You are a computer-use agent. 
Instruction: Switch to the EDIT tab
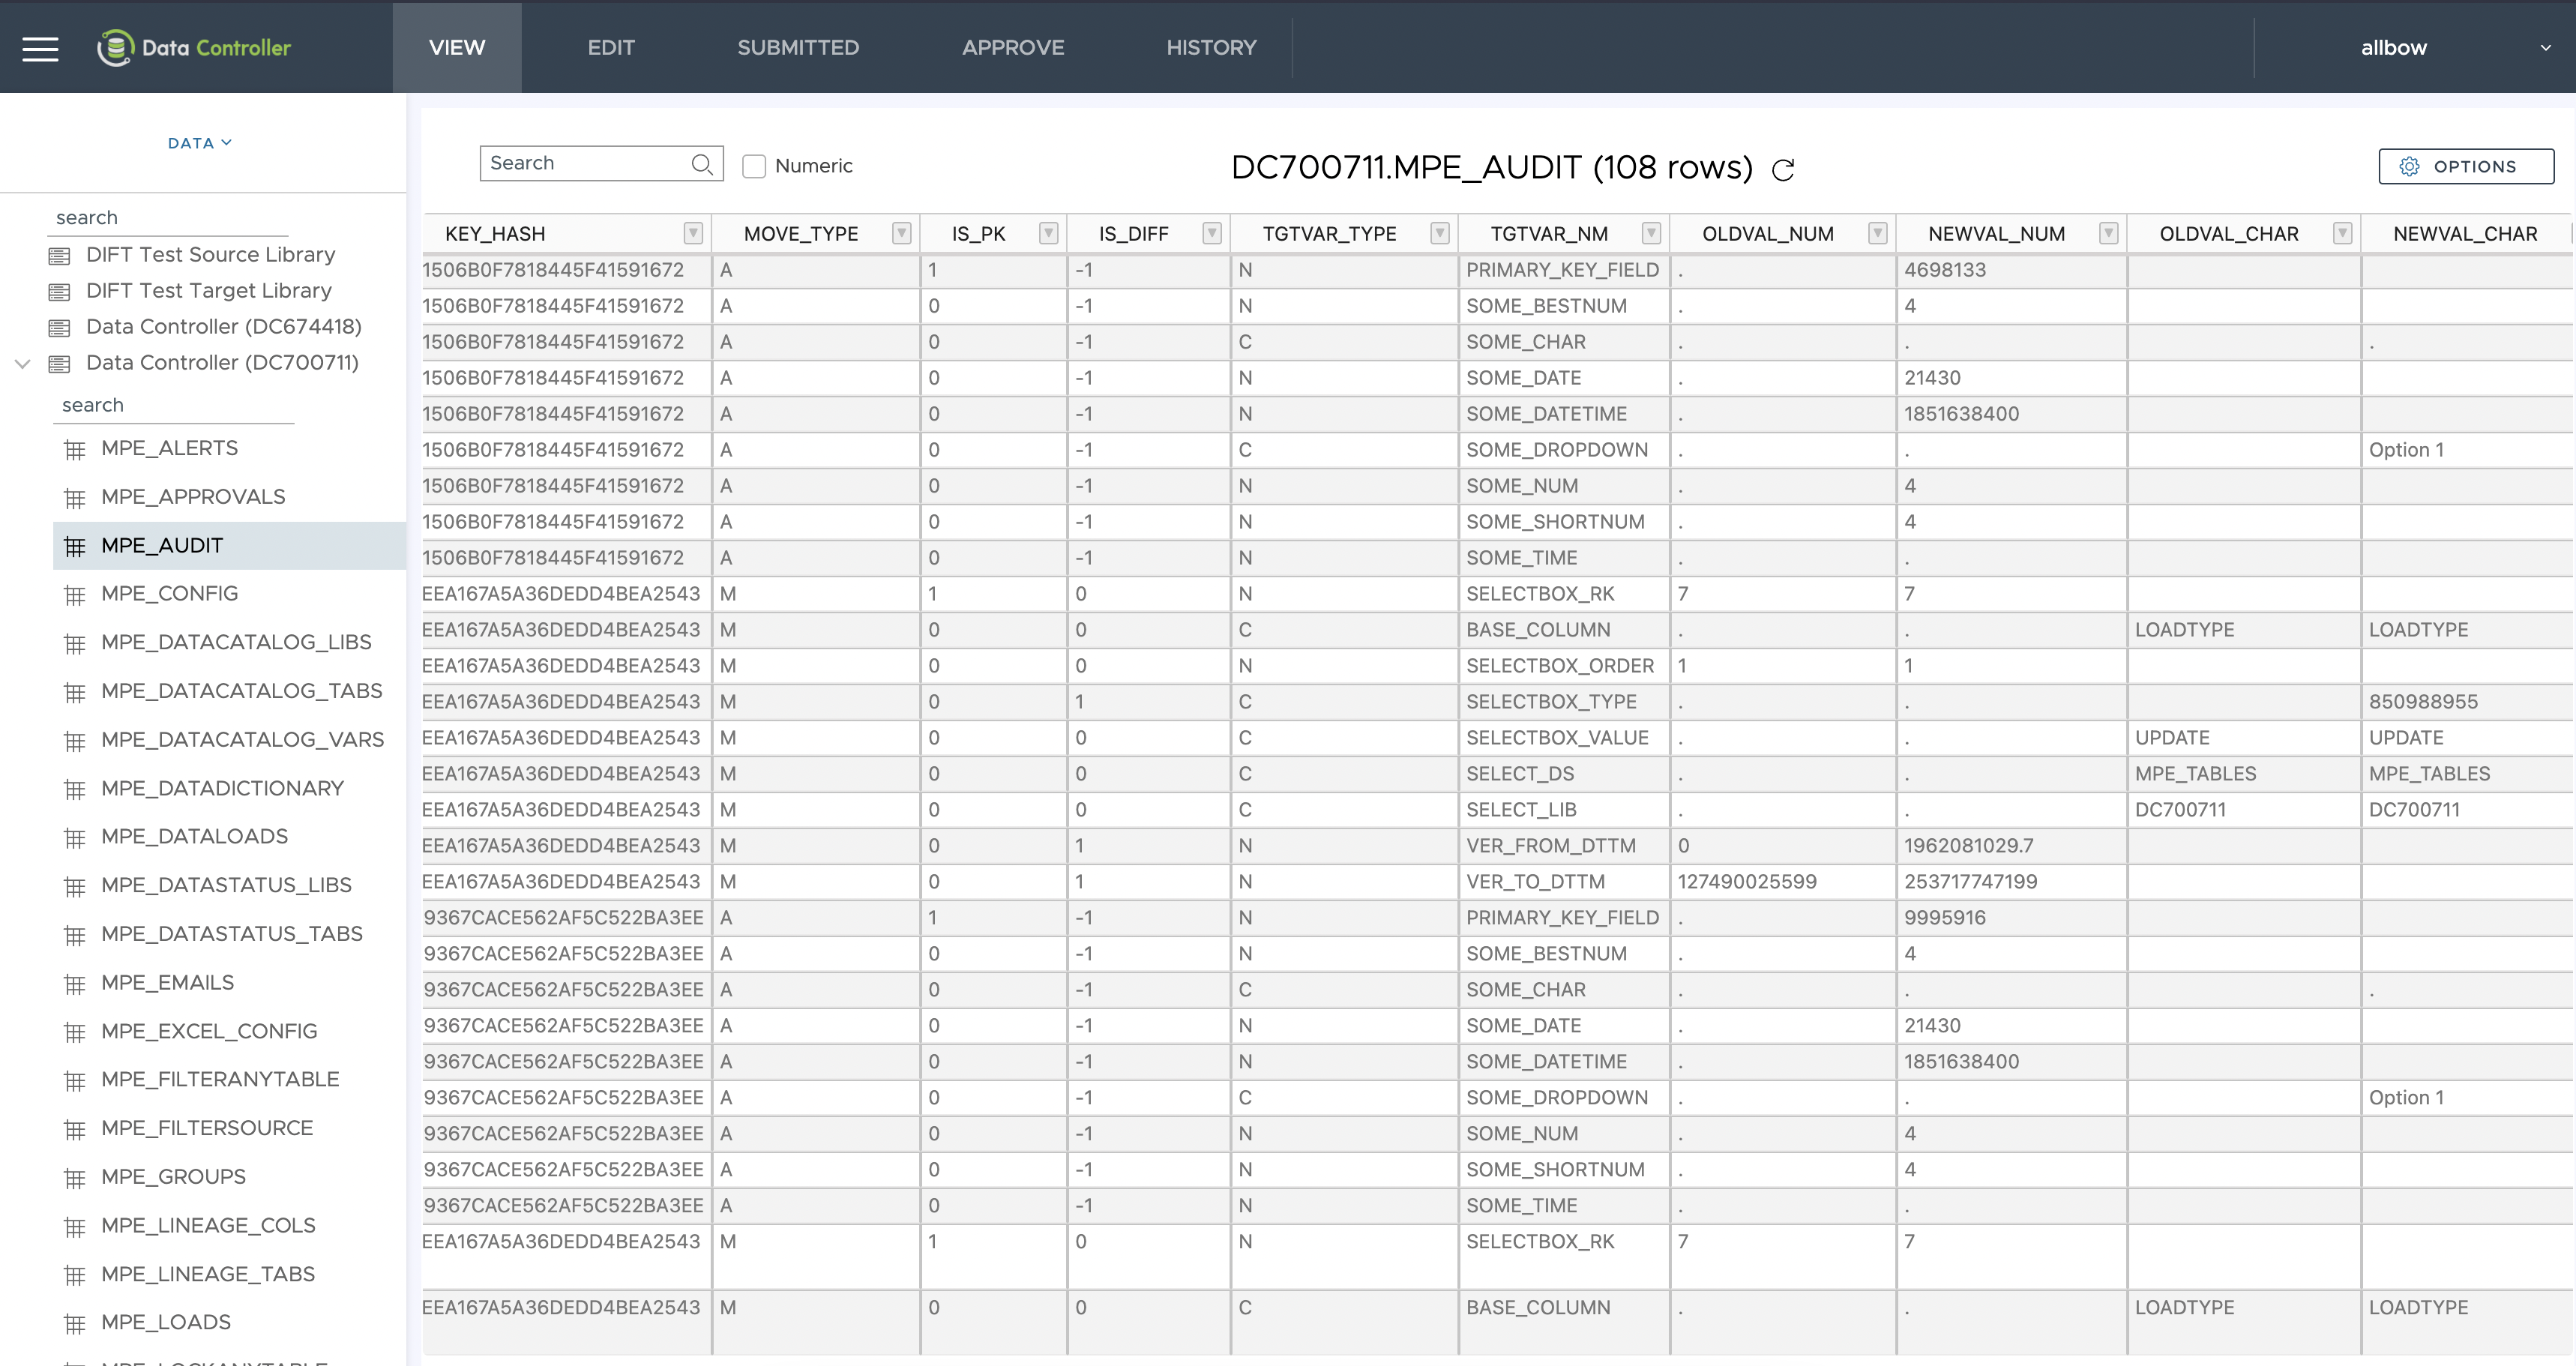click(611, 47)
